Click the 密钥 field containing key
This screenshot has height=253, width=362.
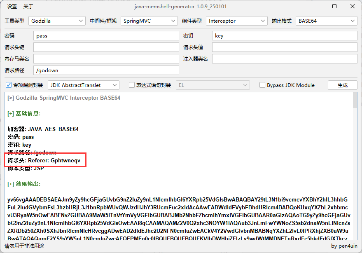[x=285, y=36]
